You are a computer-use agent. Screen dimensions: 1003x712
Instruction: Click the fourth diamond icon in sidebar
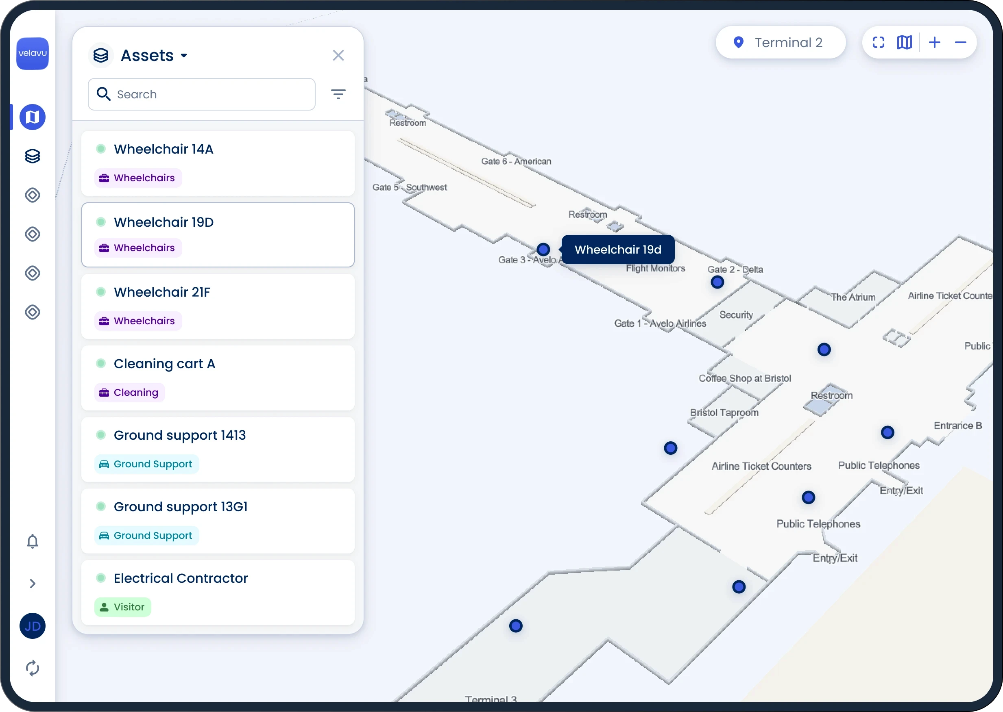33,312
